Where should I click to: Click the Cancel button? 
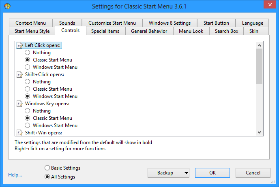click(x=253, y=173)
